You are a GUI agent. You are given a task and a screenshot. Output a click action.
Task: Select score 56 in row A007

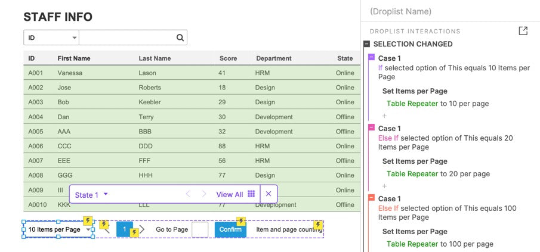point(222,160)
